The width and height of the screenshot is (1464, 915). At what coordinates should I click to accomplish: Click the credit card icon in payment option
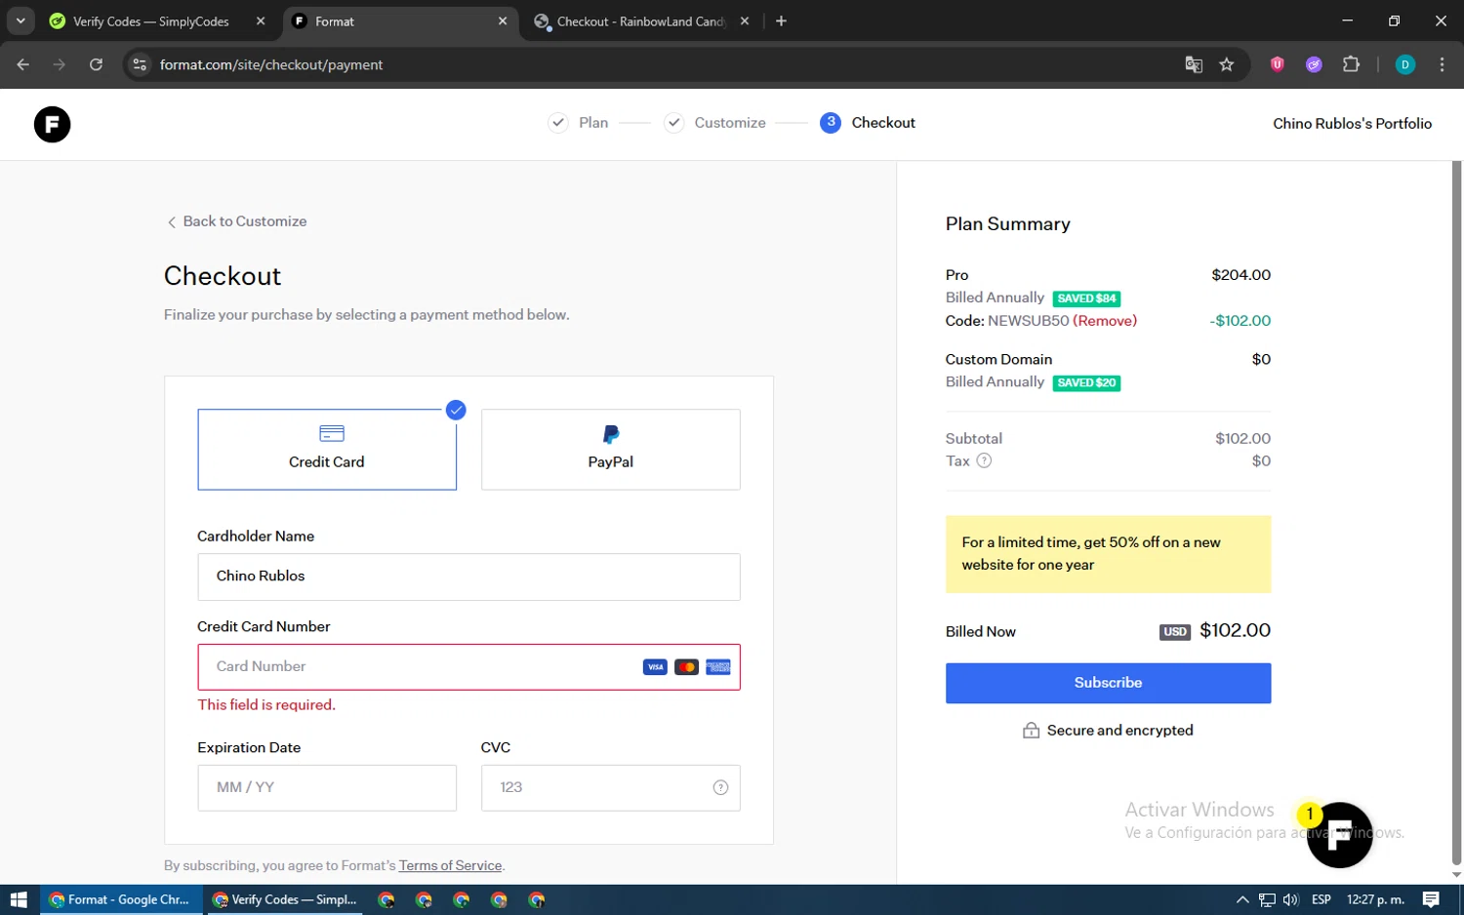pyautogui.click(x=332, y=433)
